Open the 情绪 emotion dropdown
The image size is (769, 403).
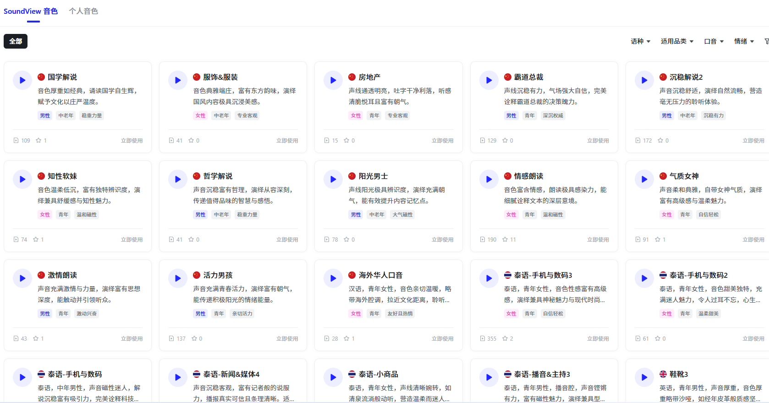click(x=744, y=41)
